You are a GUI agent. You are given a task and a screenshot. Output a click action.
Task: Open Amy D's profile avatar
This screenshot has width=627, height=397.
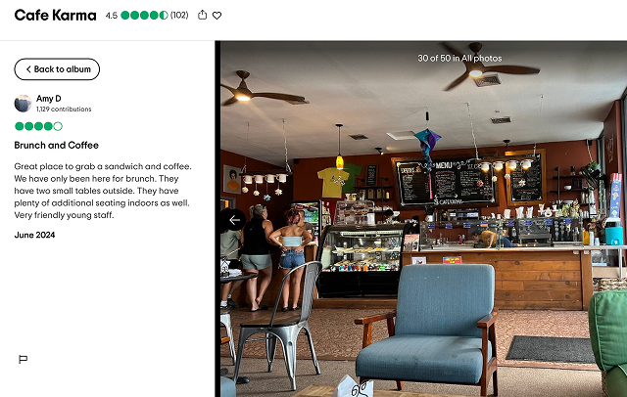(23, 104)
